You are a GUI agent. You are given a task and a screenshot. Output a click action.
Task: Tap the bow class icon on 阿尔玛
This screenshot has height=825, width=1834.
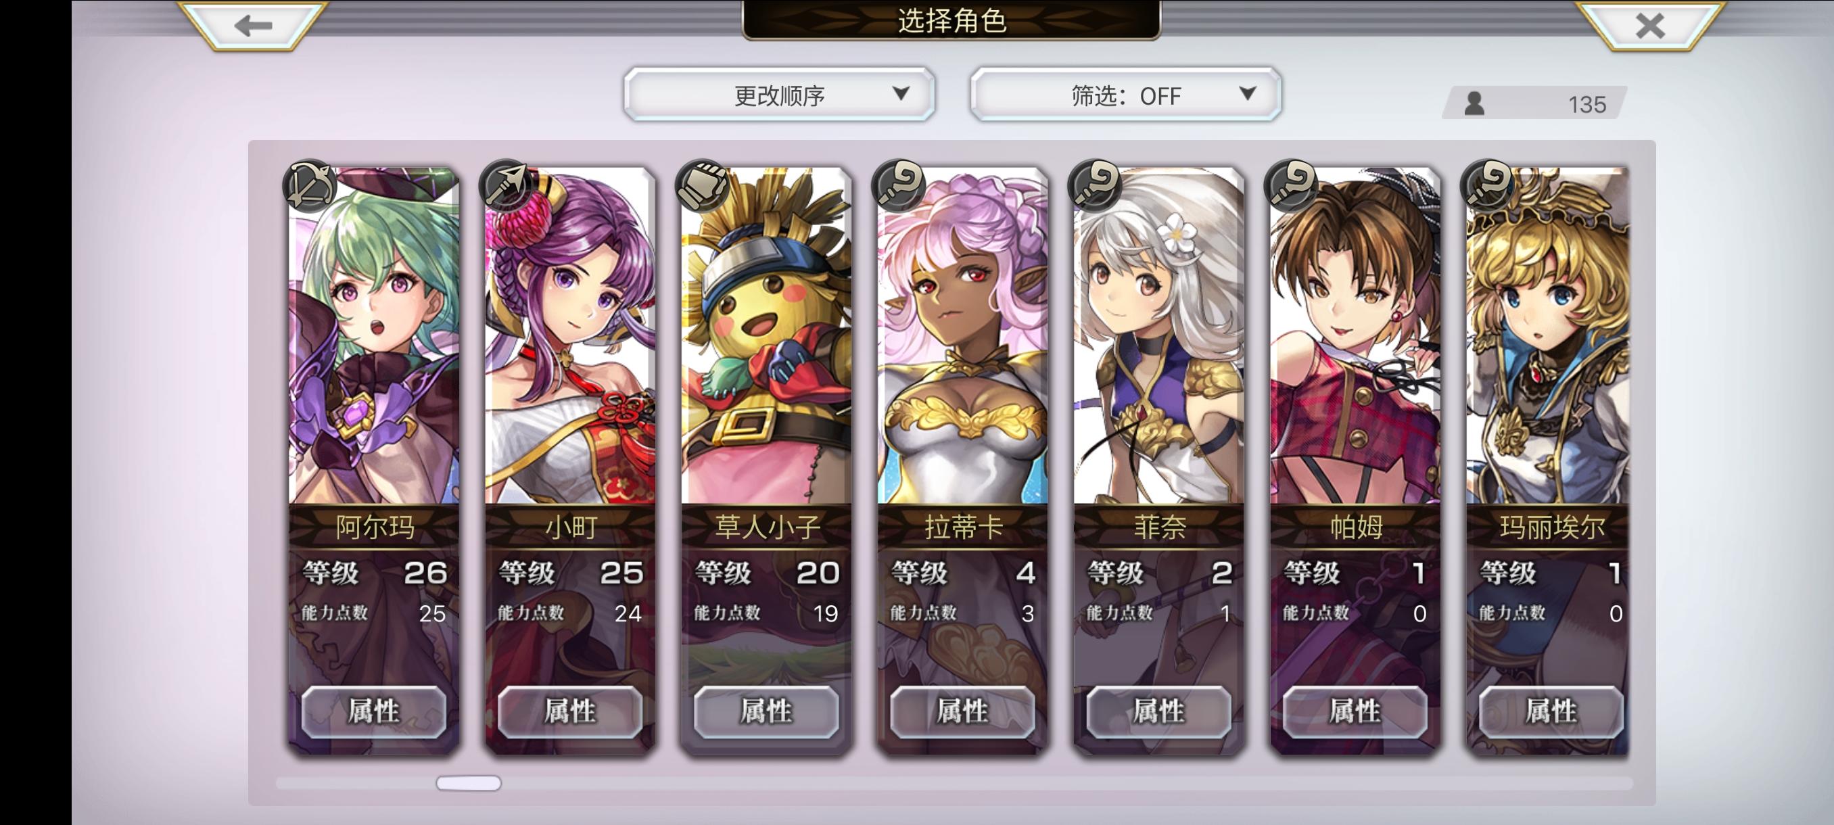[x=310, y=186]
